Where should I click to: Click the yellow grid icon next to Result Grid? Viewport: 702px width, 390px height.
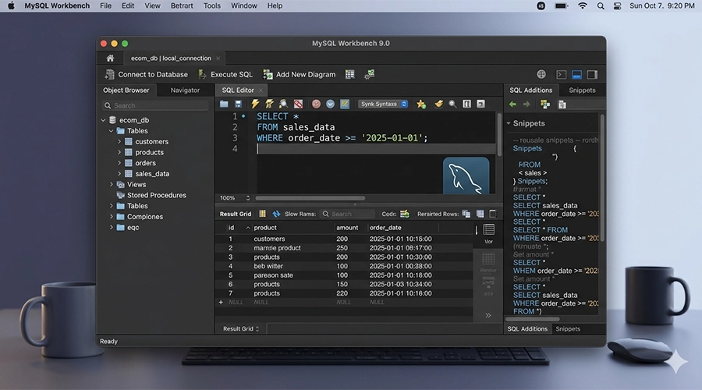point(262,214)
